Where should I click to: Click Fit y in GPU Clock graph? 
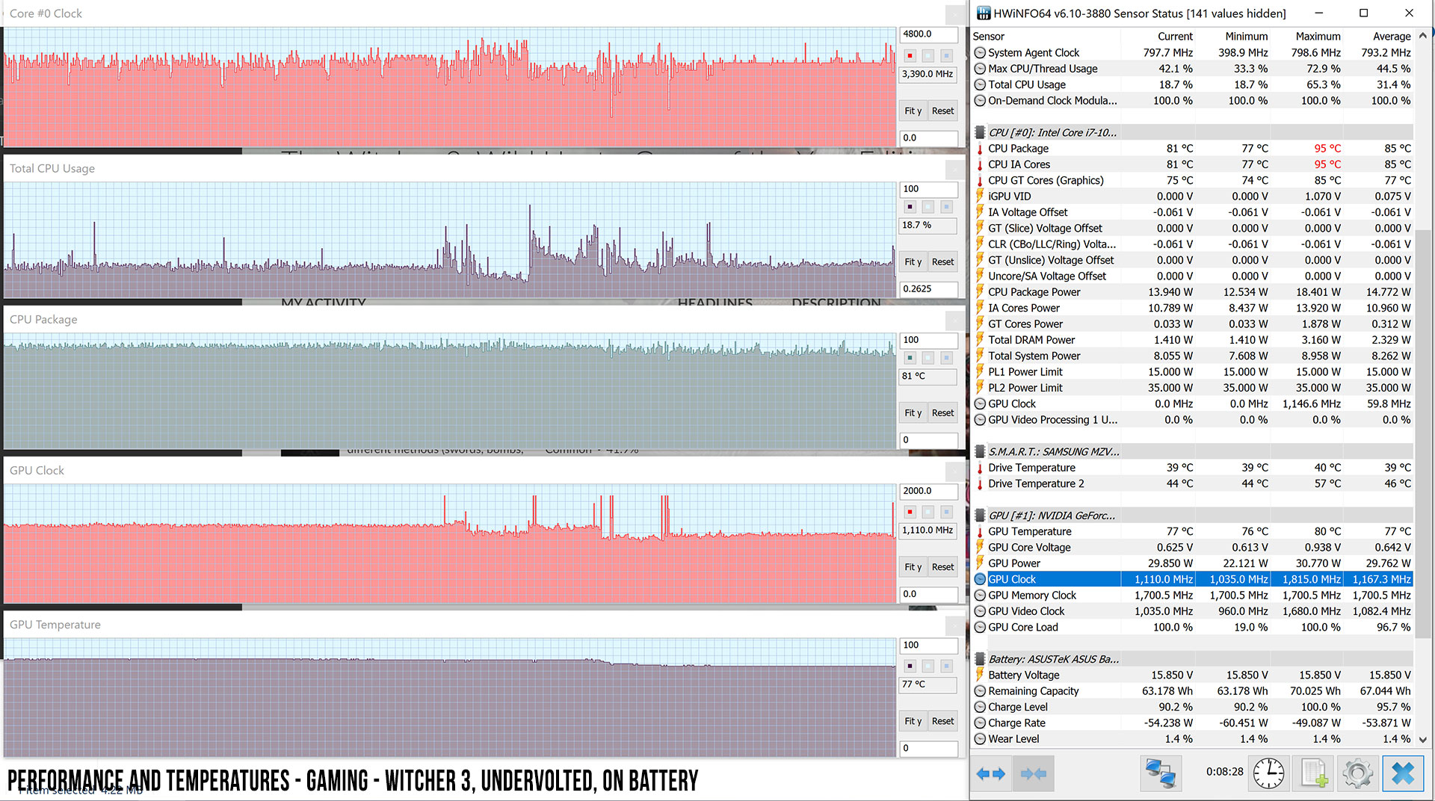coord(913,568)
